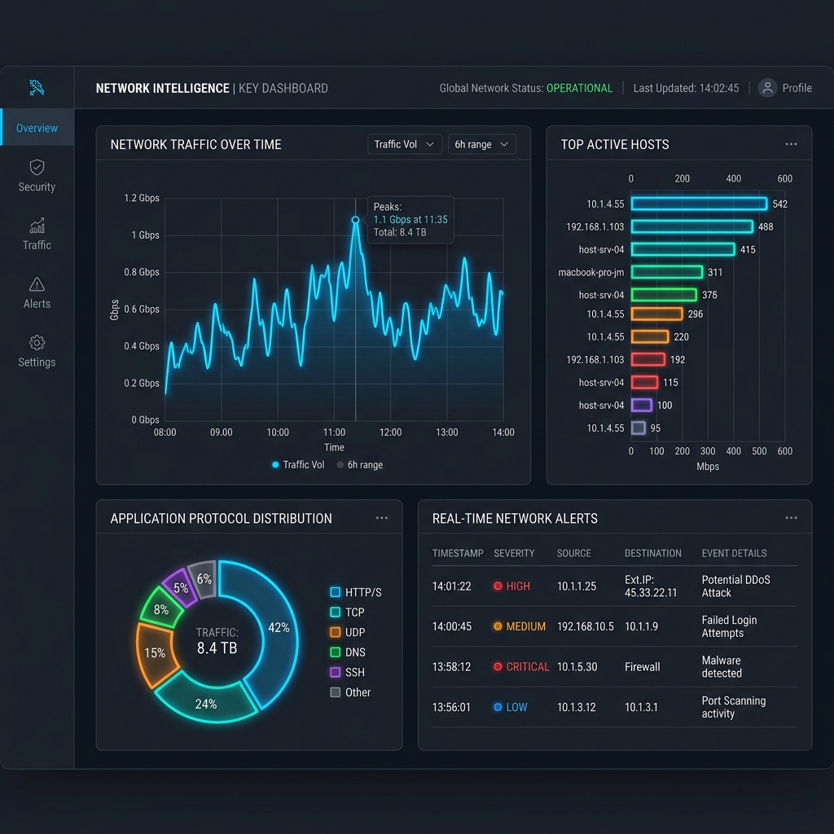This screenshot has width=834, height=834.
Task: Click the 100 Mbps purple host bar
Action: click(642, 406)
